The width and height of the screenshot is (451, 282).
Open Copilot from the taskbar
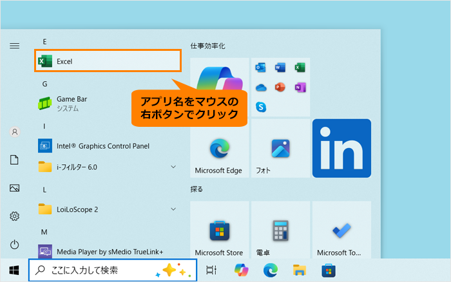[x=242, y=270]
